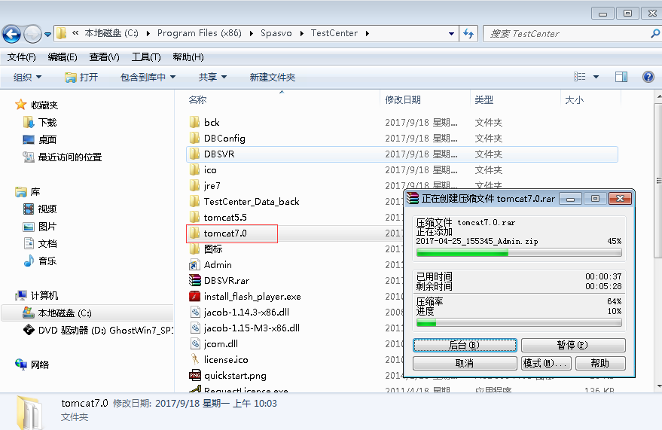The image size is (662, 430).
Task: Click the 取消 button to cancel compression
Action: point(465,363)
